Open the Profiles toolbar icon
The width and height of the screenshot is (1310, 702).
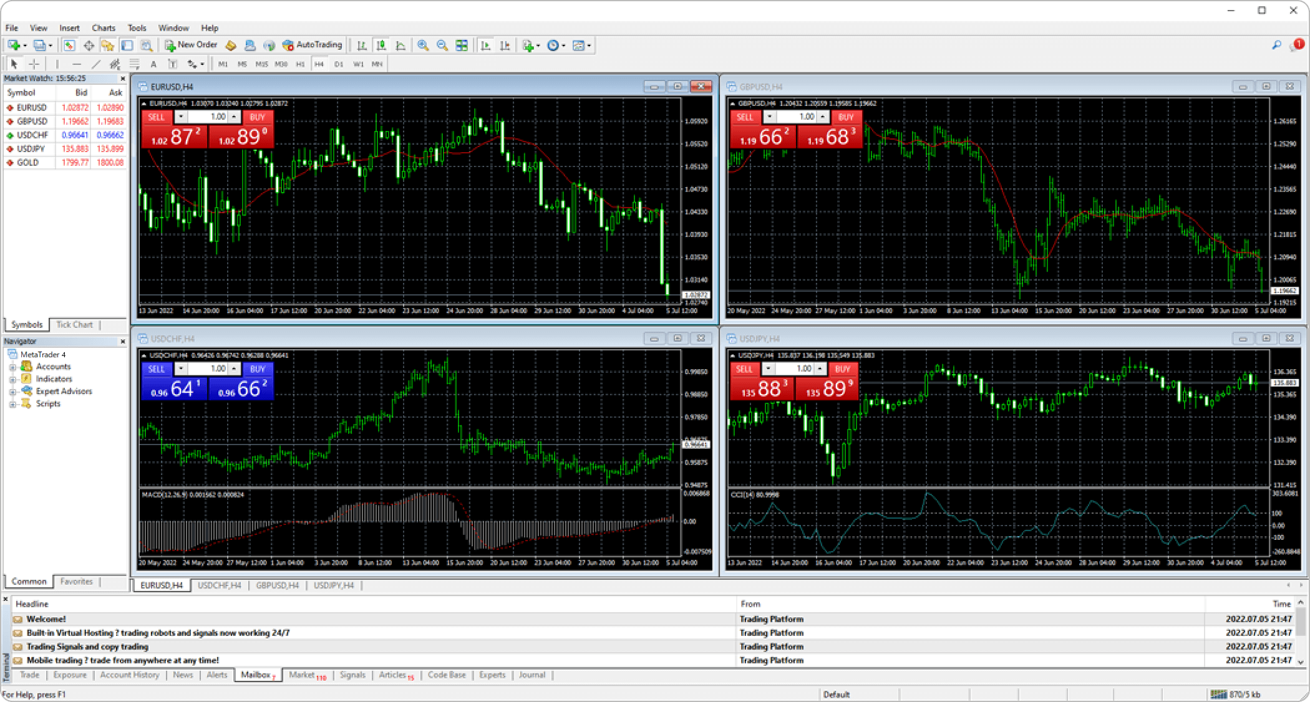point(39,45)
